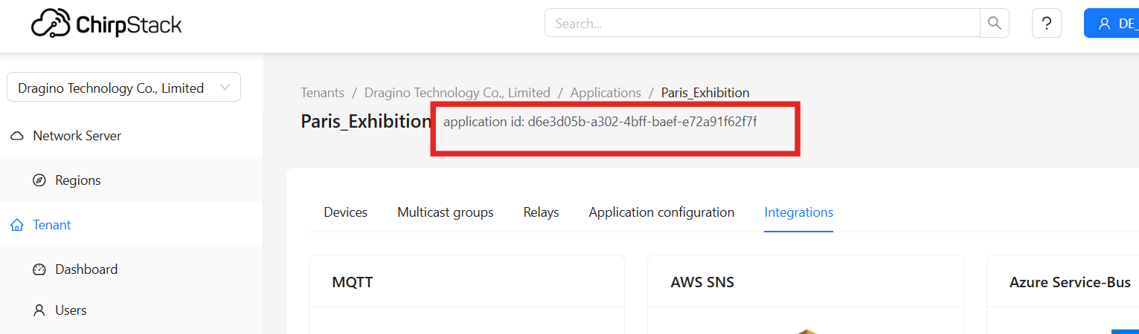Click the gauge icon beside Dashboard
The width and height of the screenshot is (1139, 334).
[x=39, y=269]
